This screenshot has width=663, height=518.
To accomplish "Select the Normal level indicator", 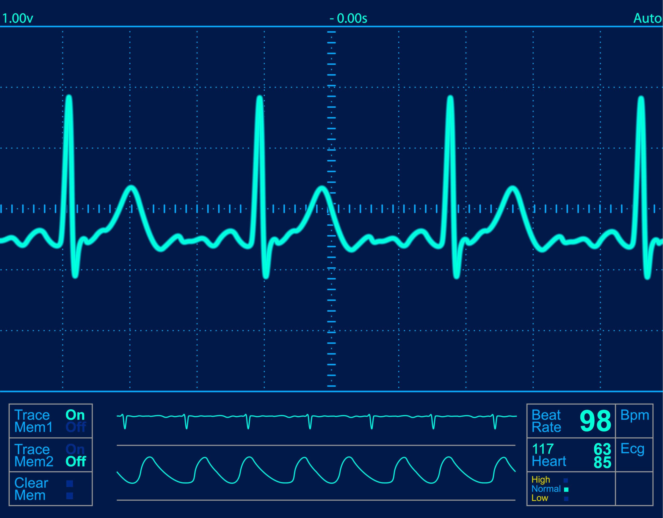I will [x=566, y=490].
